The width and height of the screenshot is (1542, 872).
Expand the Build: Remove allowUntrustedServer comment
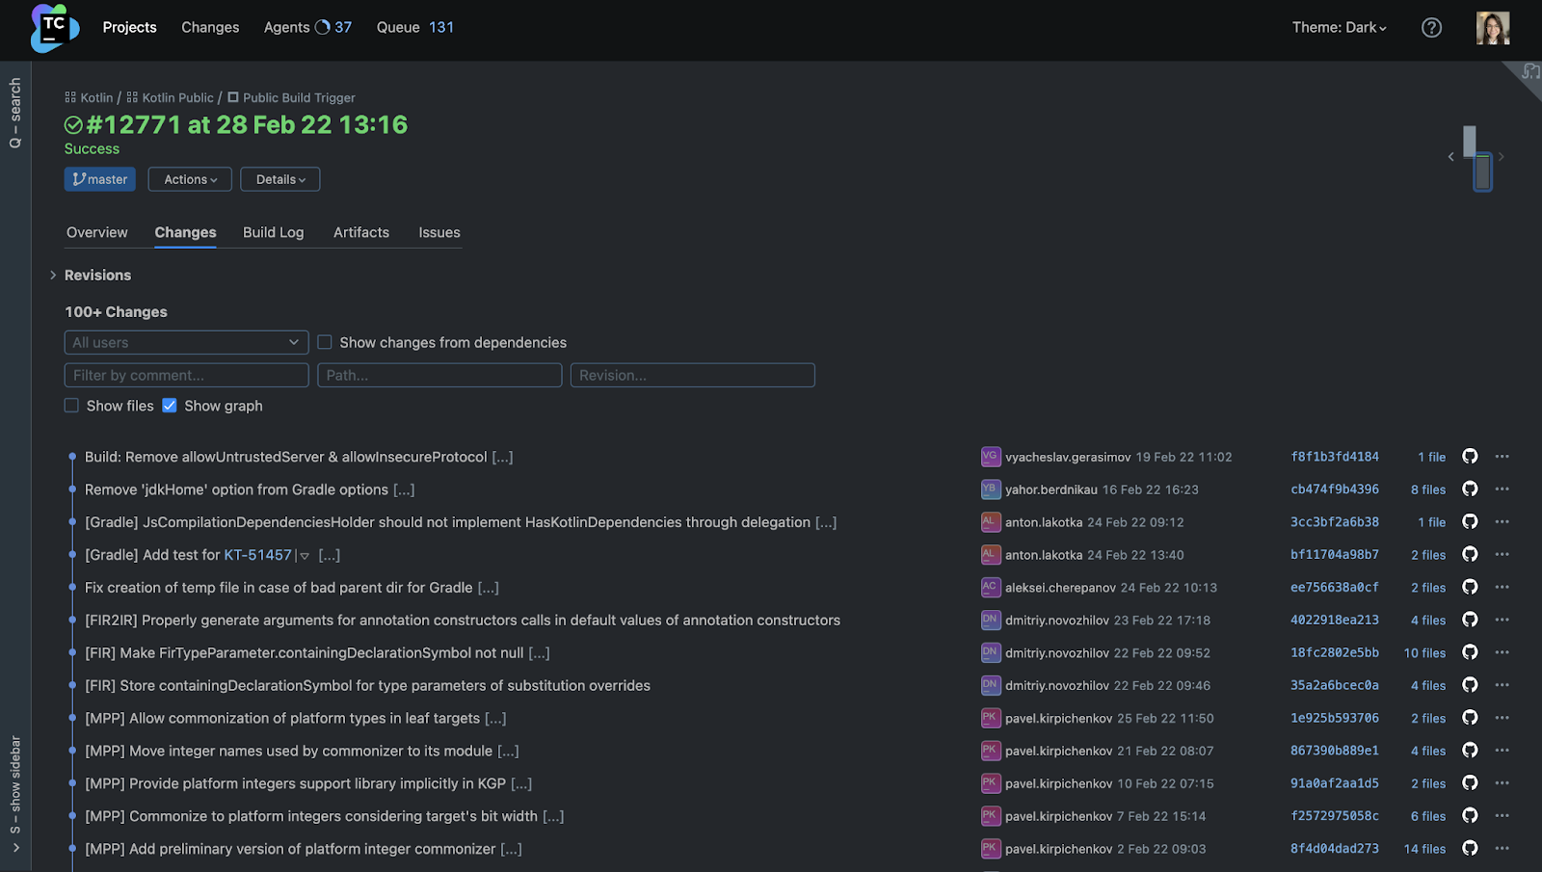pyautogui.click(x=502, y=458)
